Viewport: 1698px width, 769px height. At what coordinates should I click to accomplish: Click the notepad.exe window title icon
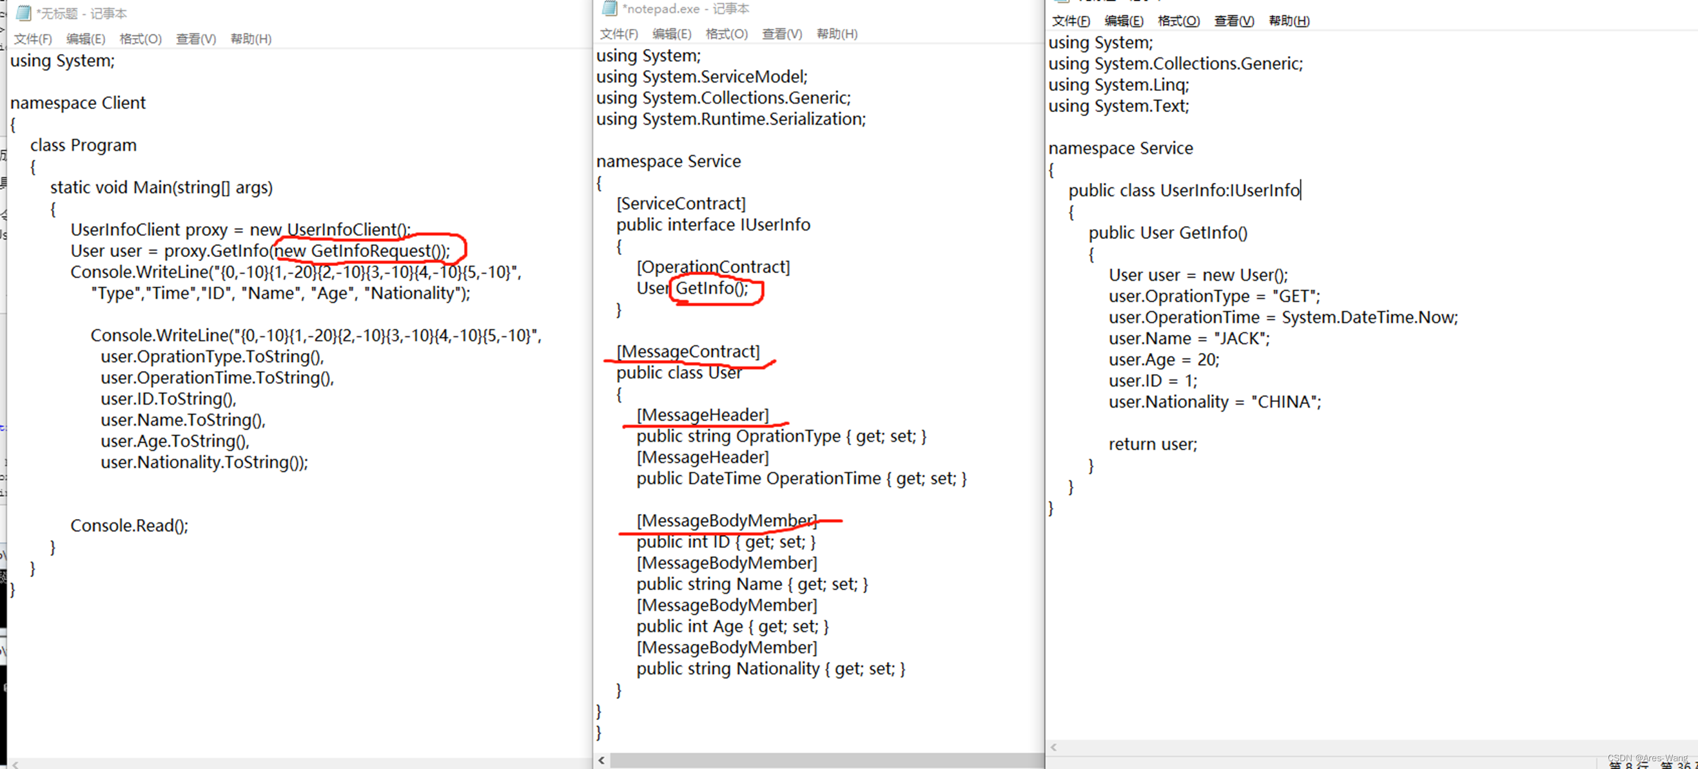[610, 8]
